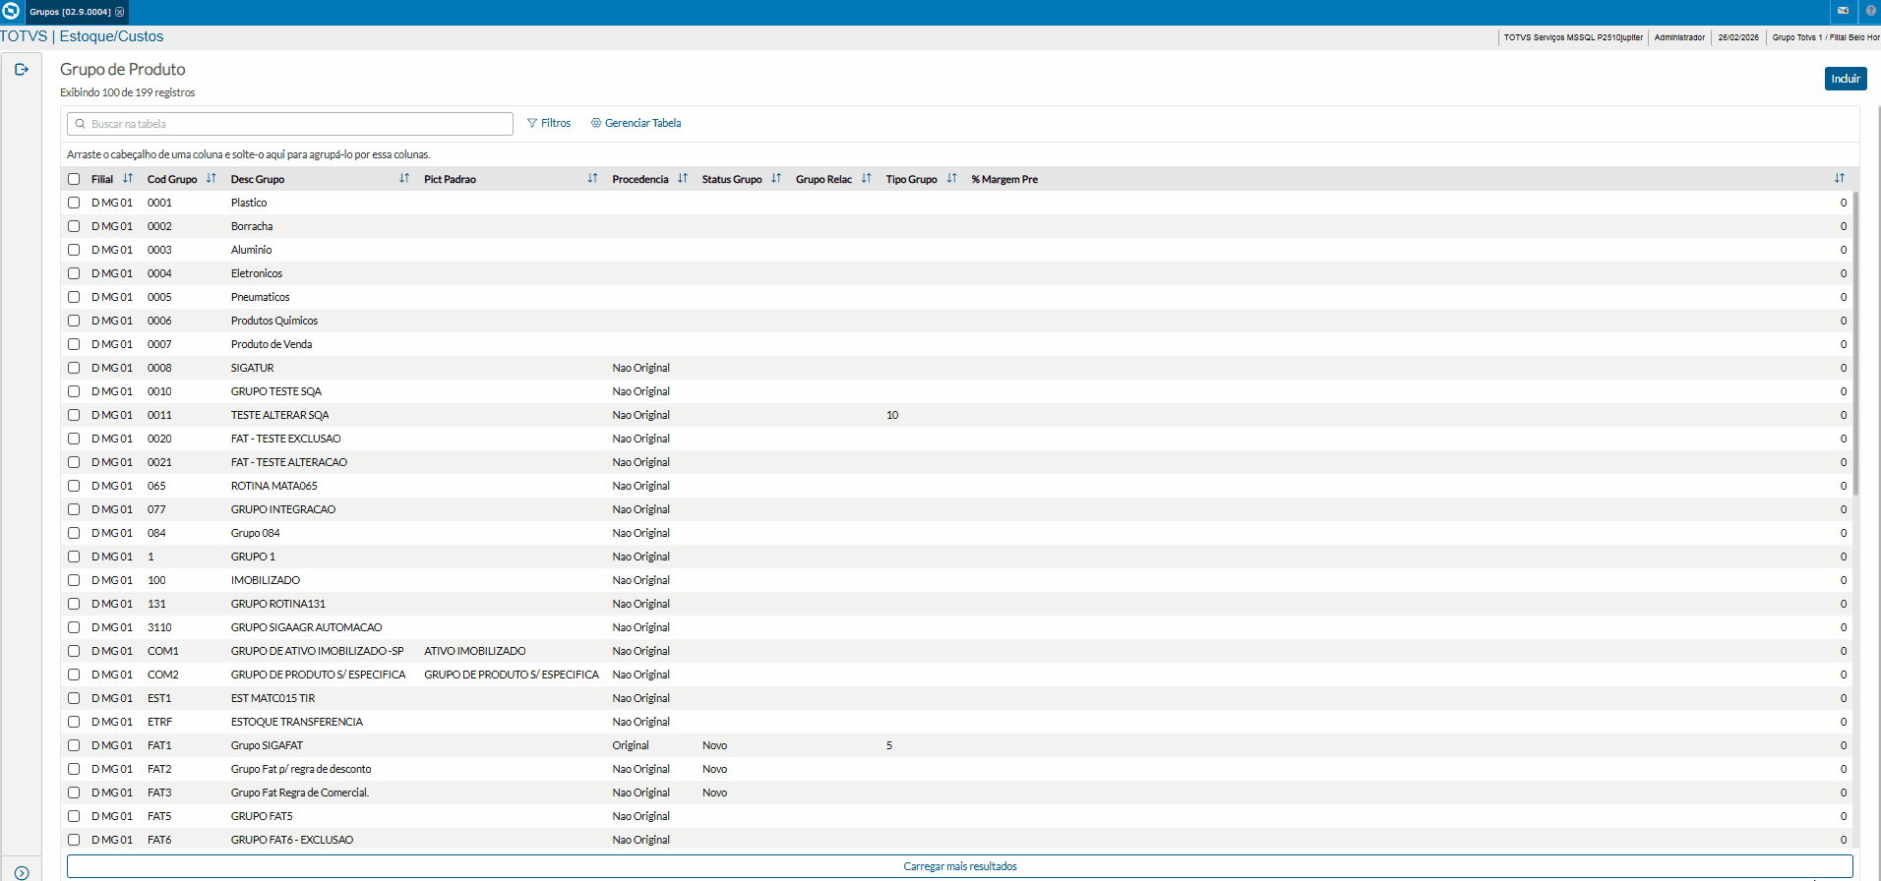Click the TOTVS Serviços MSSQL environment label
The height and width of the screenshot is (881, 1881).
click(1573, 37)
